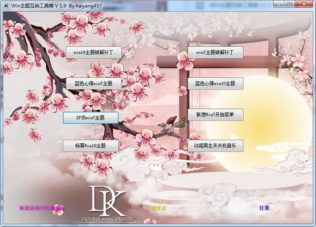Image resolution: width=316 pixels, height=227 pixels.
Task: Open the window system menu icon
Action: 6,6
